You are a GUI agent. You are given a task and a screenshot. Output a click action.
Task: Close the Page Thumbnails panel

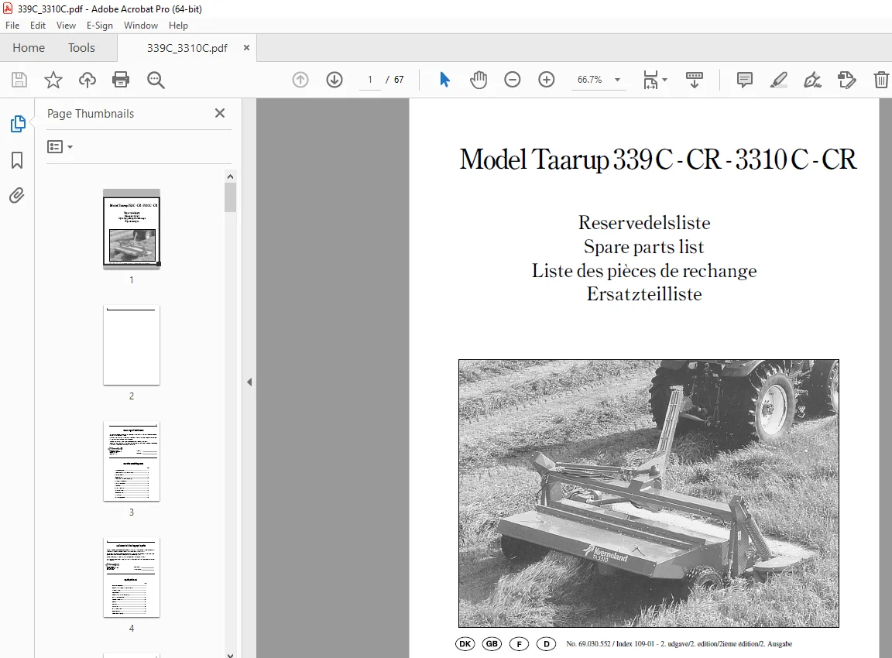[x=220, y=113]
